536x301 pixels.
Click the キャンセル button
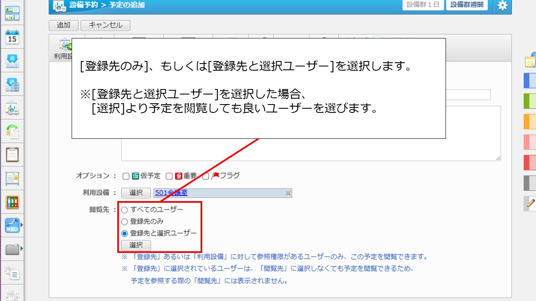(106, 25)
